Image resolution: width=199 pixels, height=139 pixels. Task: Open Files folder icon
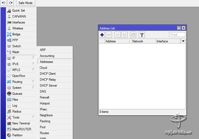9,99
